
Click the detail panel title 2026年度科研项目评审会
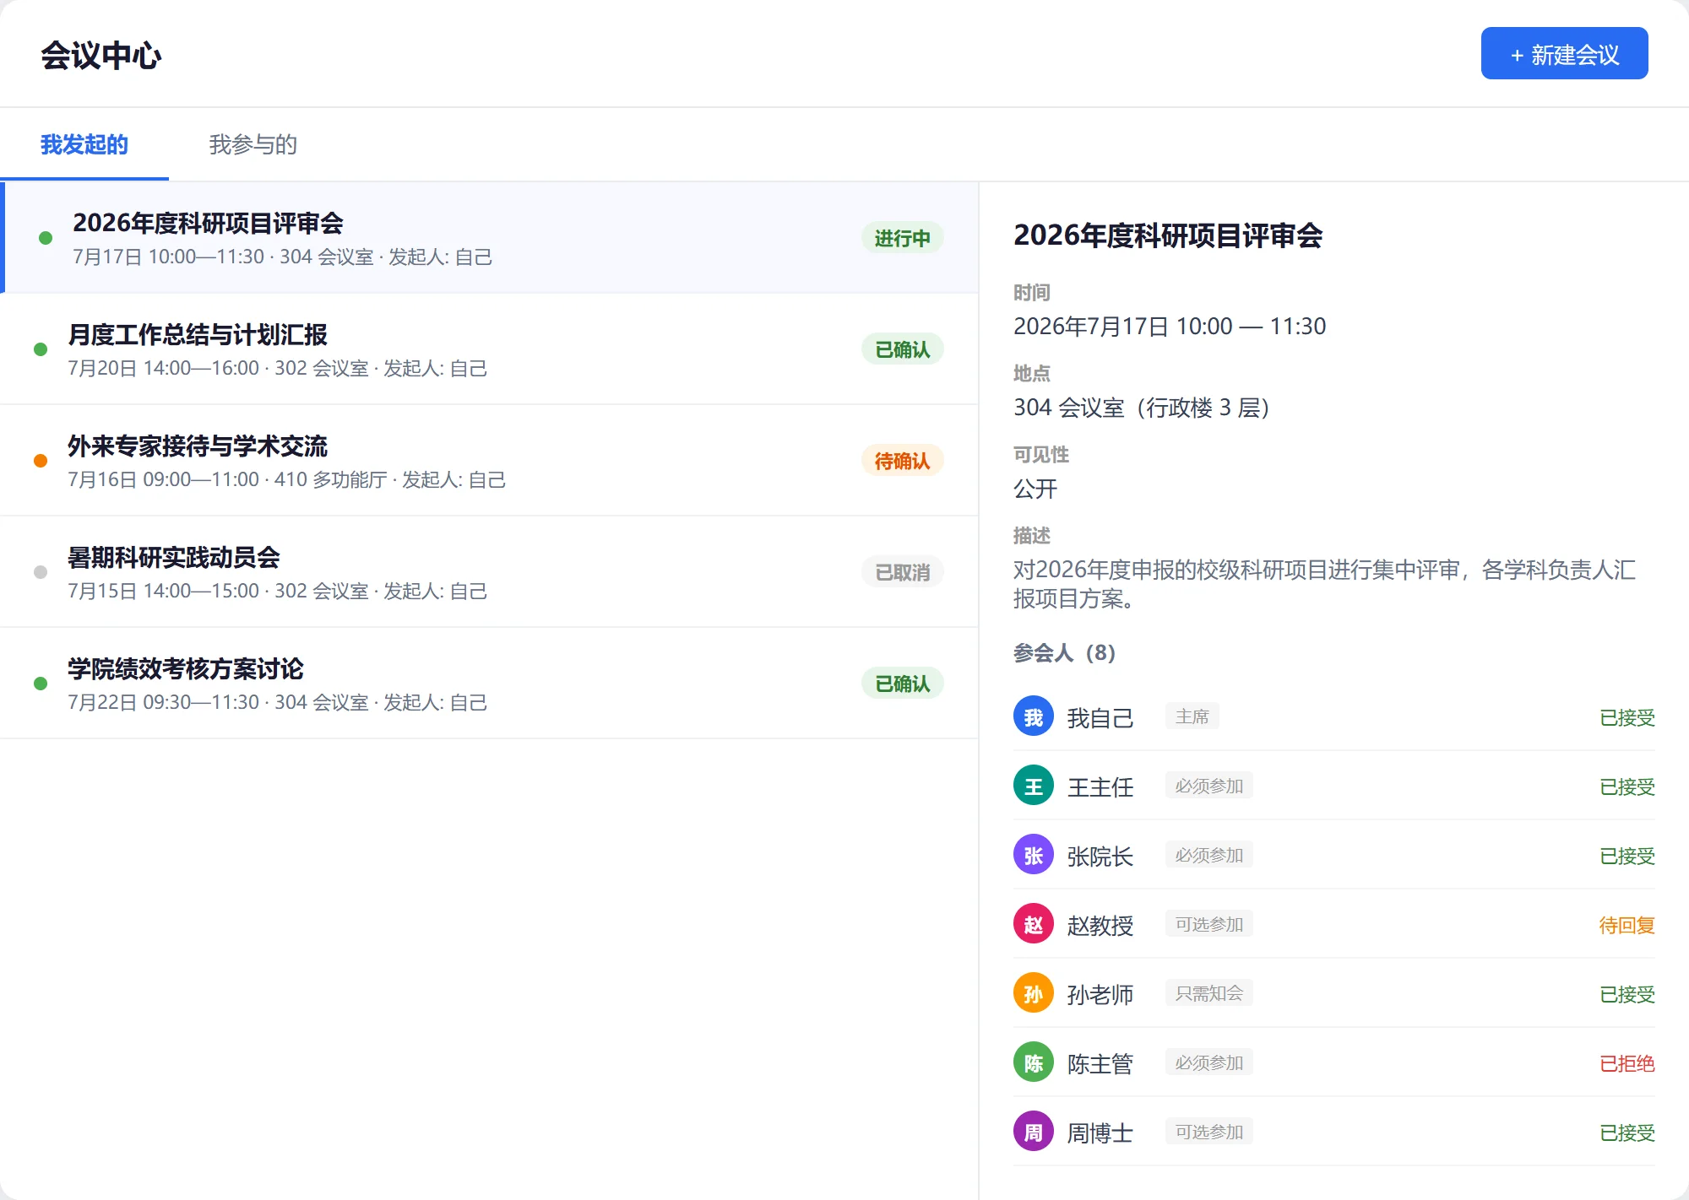(1168, 235)
